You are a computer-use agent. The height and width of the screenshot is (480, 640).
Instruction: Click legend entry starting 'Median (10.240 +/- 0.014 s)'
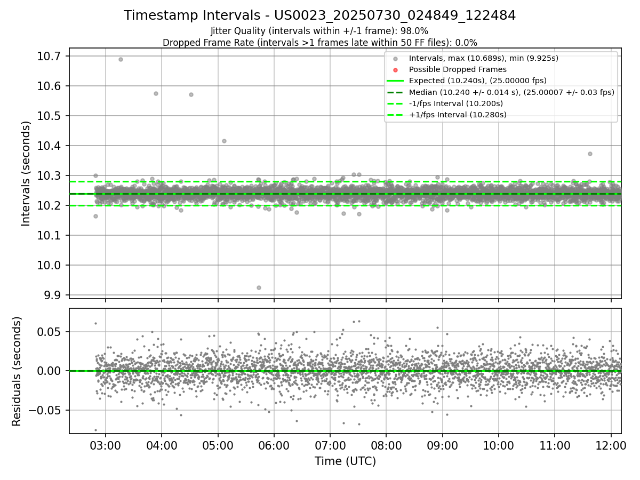point(511,92)
